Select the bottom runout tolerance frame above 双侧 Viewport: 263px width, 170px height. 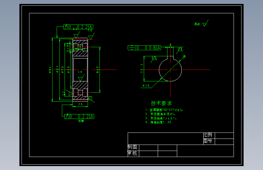coord(79,116)
